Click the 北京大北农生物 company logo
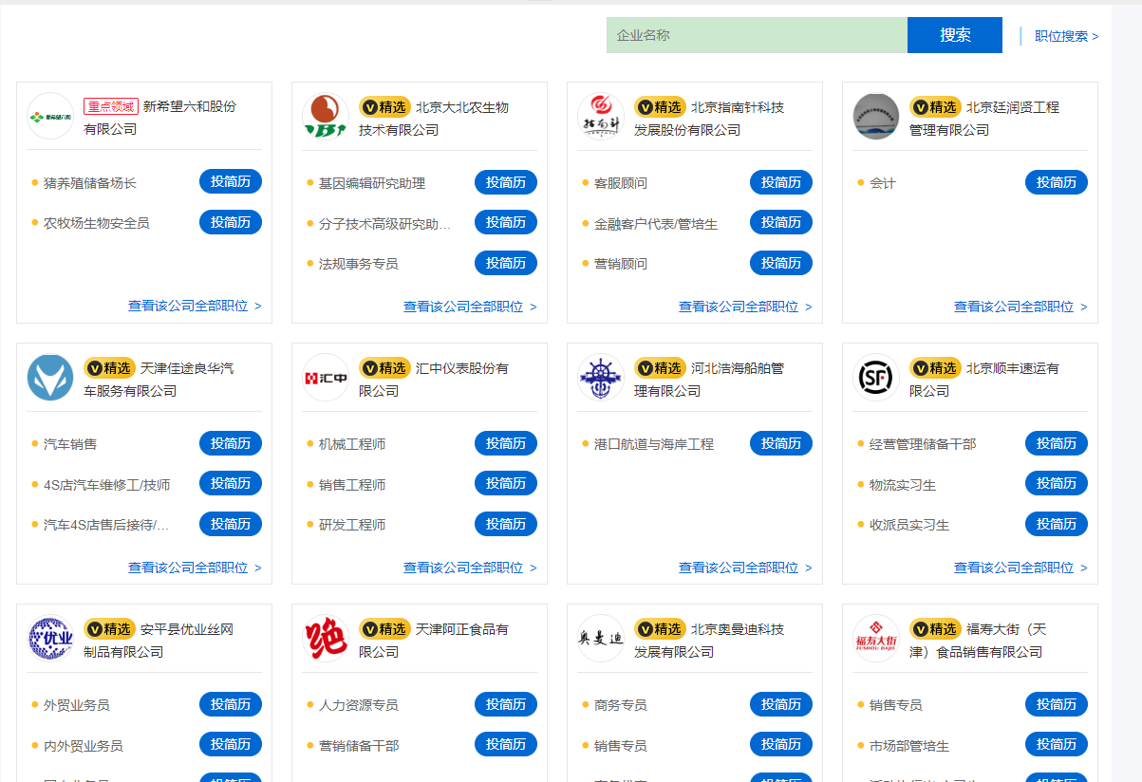Screen dimensions: 1142x782 click(326, 117)
